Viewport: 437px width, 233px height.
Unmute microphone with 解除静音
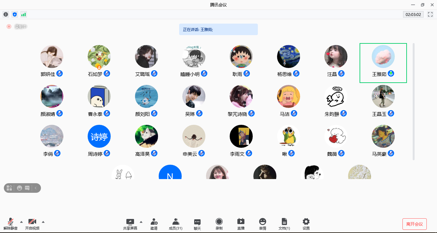coord(11,224)
